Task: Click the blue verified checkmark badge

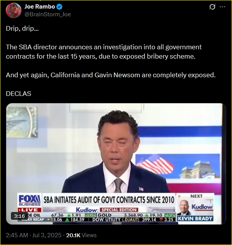Action: pyautogui.click(x=60, y=7)
